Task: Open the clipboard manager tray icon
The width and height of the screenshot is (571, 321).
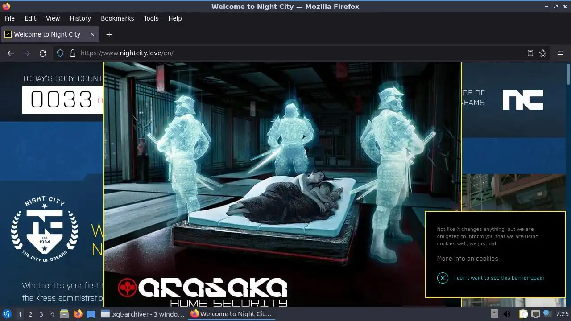Action: click(523, 314)
